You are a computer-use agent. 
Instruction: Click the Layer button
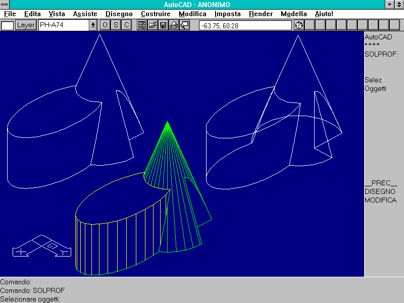tap(26, 25)
